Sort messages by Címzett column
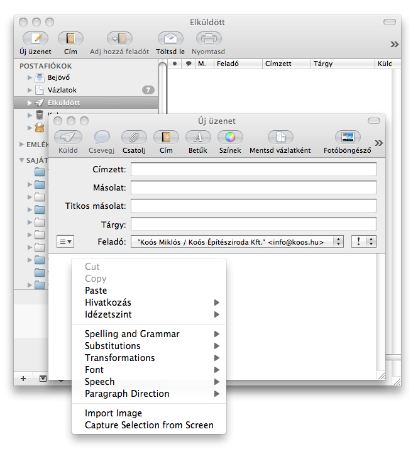418x461 pixels. point(287,64)
